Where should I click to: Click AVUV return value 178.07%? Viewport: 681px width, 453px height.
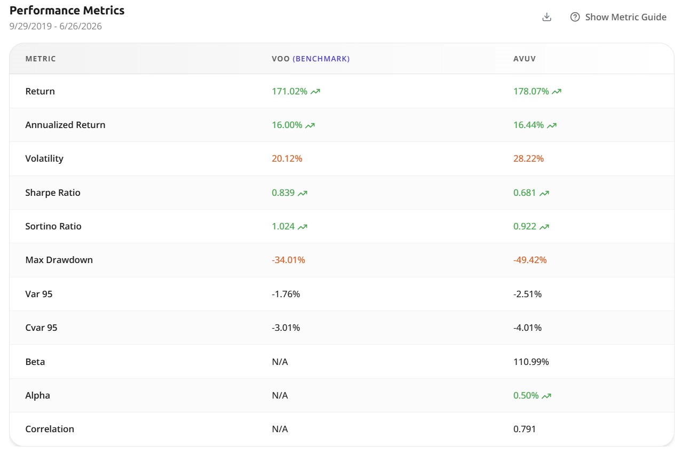point(531,91)
